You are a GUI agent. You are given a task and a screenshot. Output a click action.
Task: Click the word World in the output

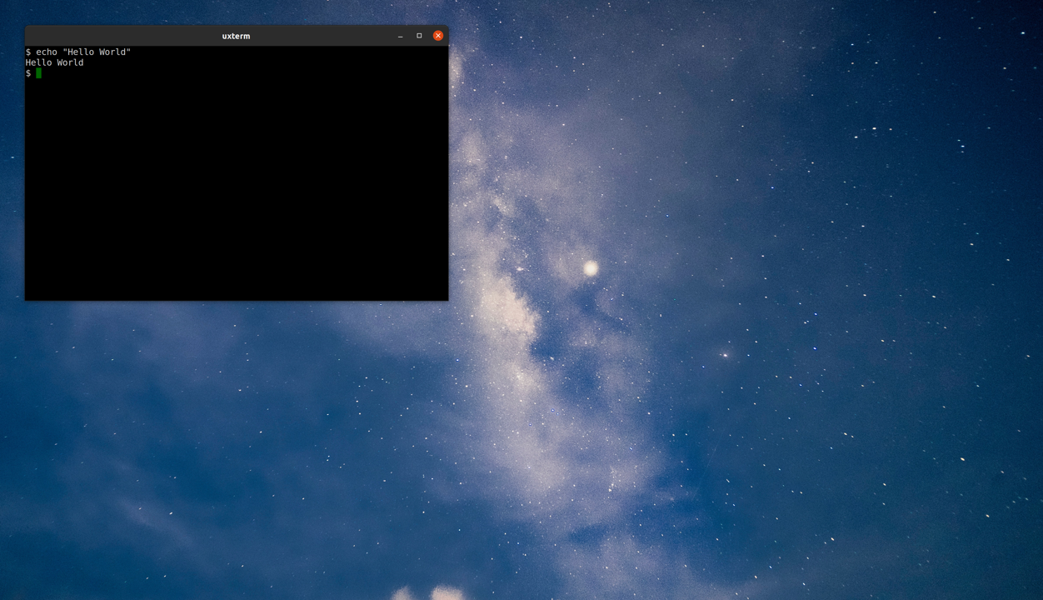[70, 62]
